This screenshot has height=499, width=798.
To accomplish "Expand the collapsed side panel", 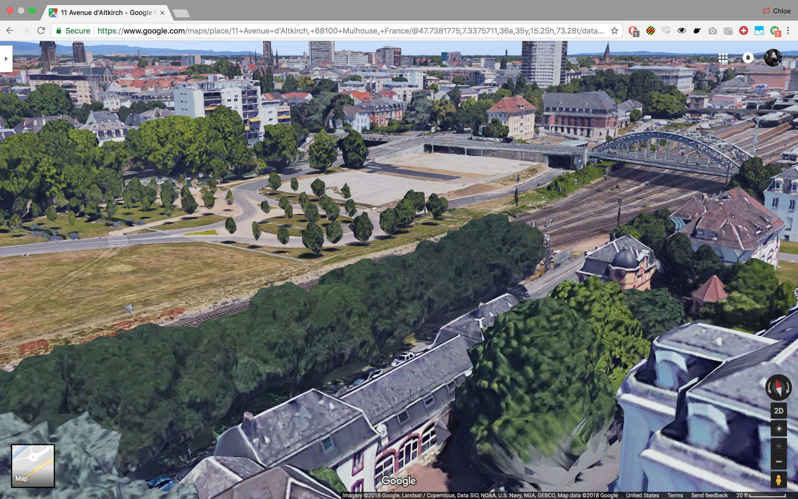I will pyautogui.click(x=6, y=59).
